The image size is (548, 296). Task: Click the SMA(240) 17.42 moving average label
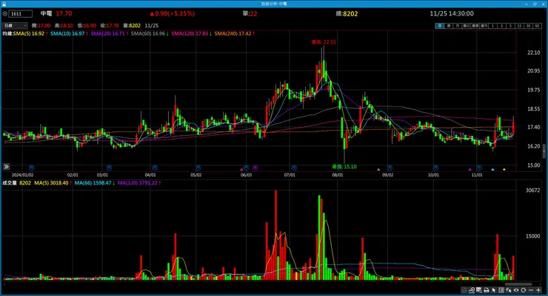pos(233,33)
